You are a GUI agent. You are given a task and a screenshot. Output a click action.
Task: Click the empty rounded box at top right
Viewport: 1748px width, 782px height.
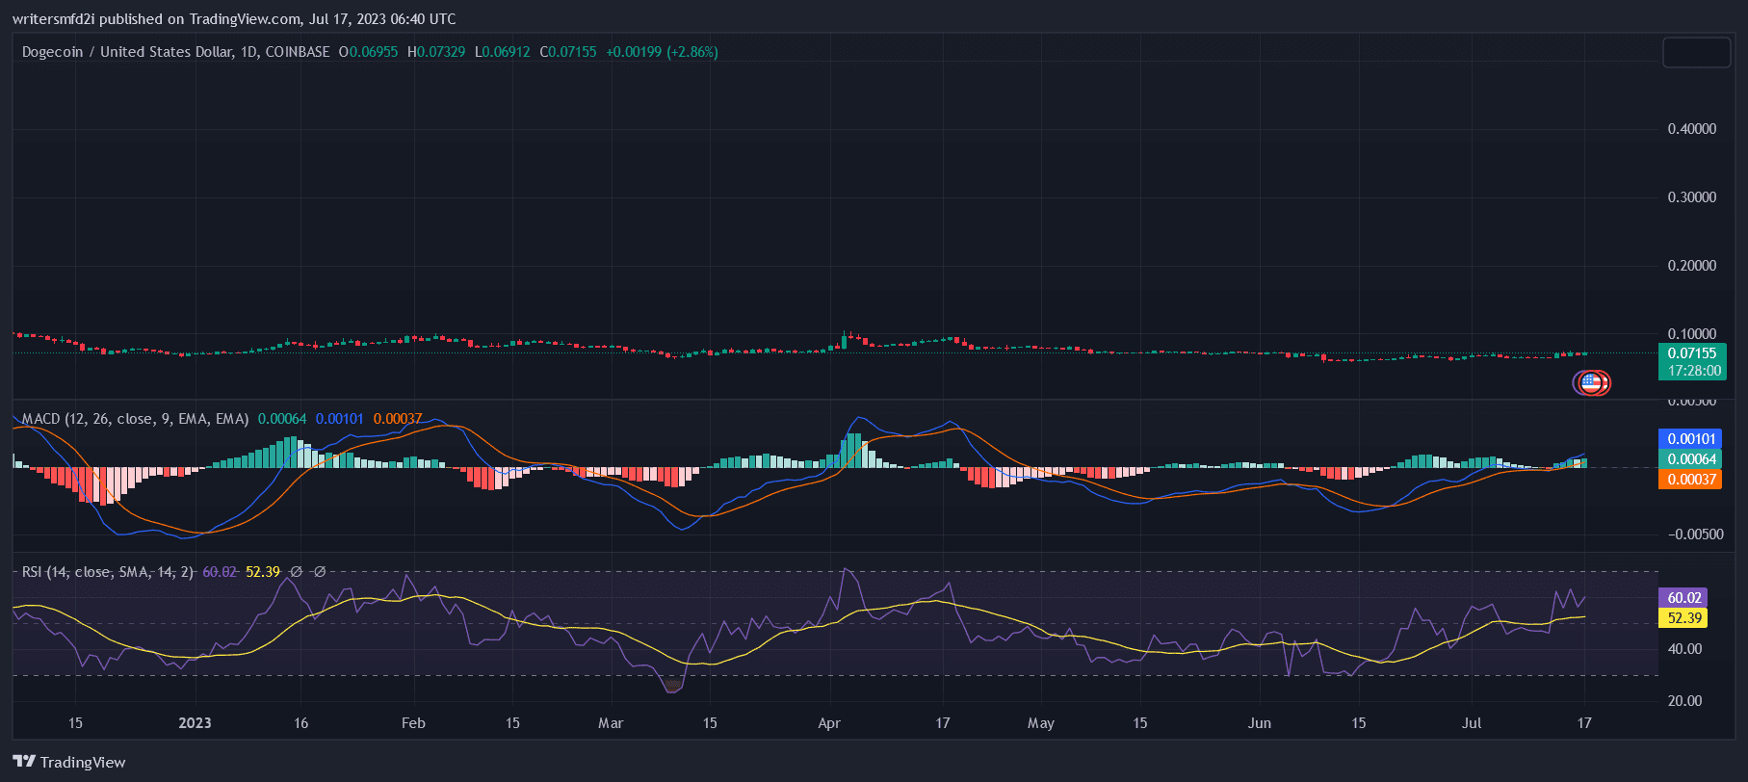coord(1696,53)
